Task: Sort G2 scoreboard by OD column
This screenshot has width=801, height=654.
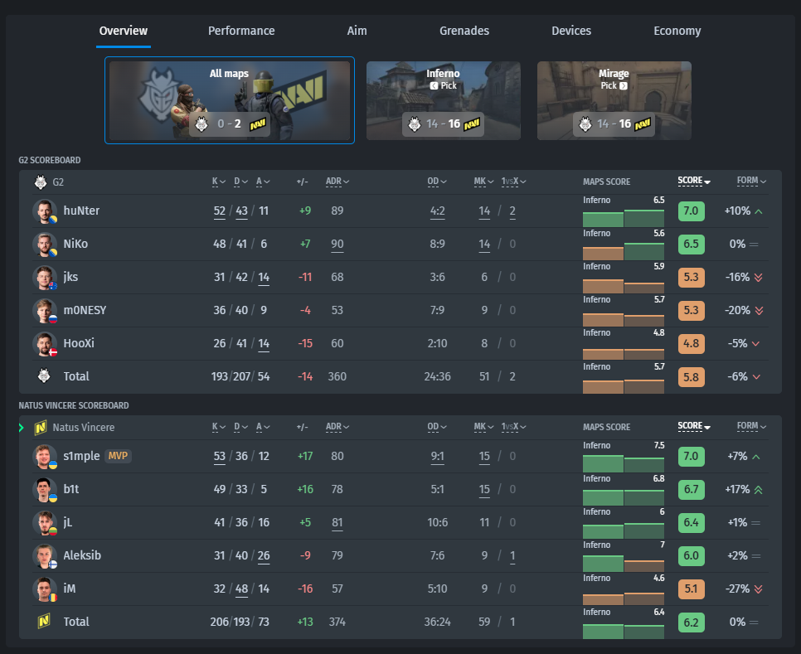Action: [437, 182]
